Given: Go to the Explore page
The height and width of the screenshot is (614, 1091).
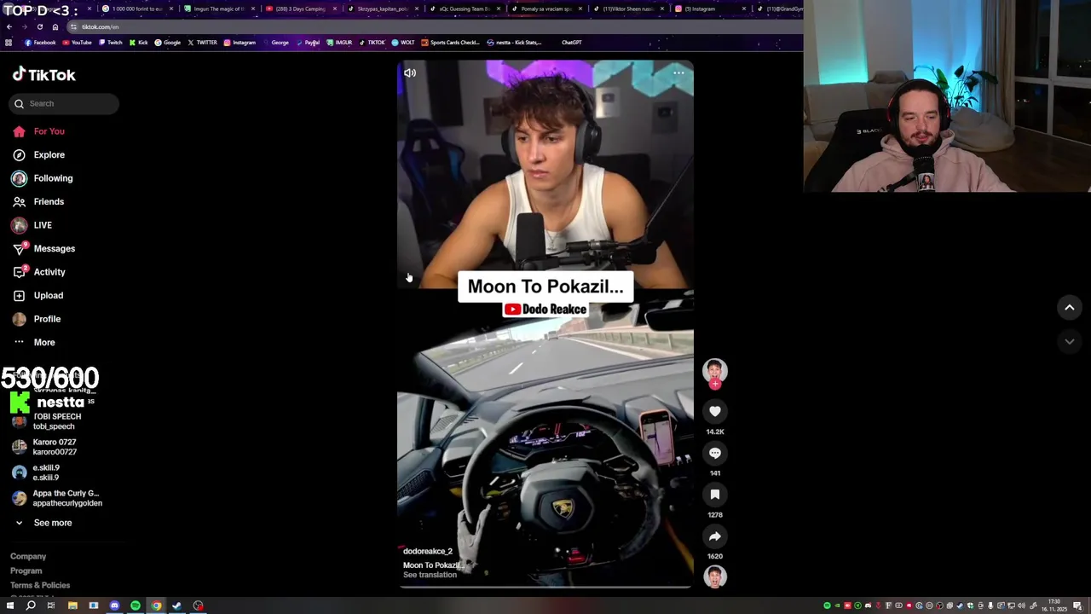Looking at the screenshot, I should (x=49, y=155).
